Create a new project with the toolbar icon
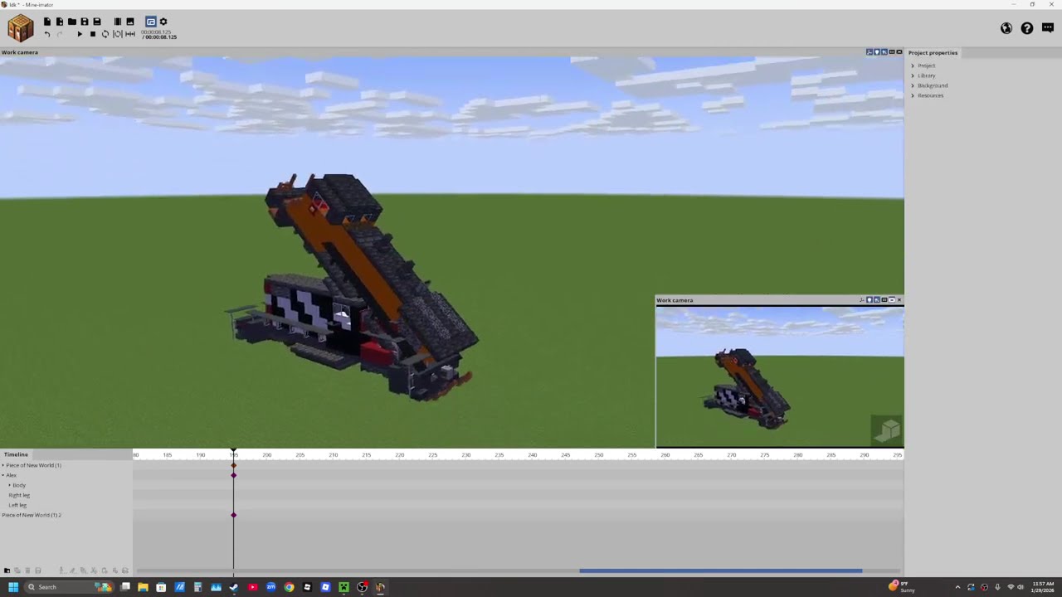The image size is (1062, 597). [x=47, y=22]
